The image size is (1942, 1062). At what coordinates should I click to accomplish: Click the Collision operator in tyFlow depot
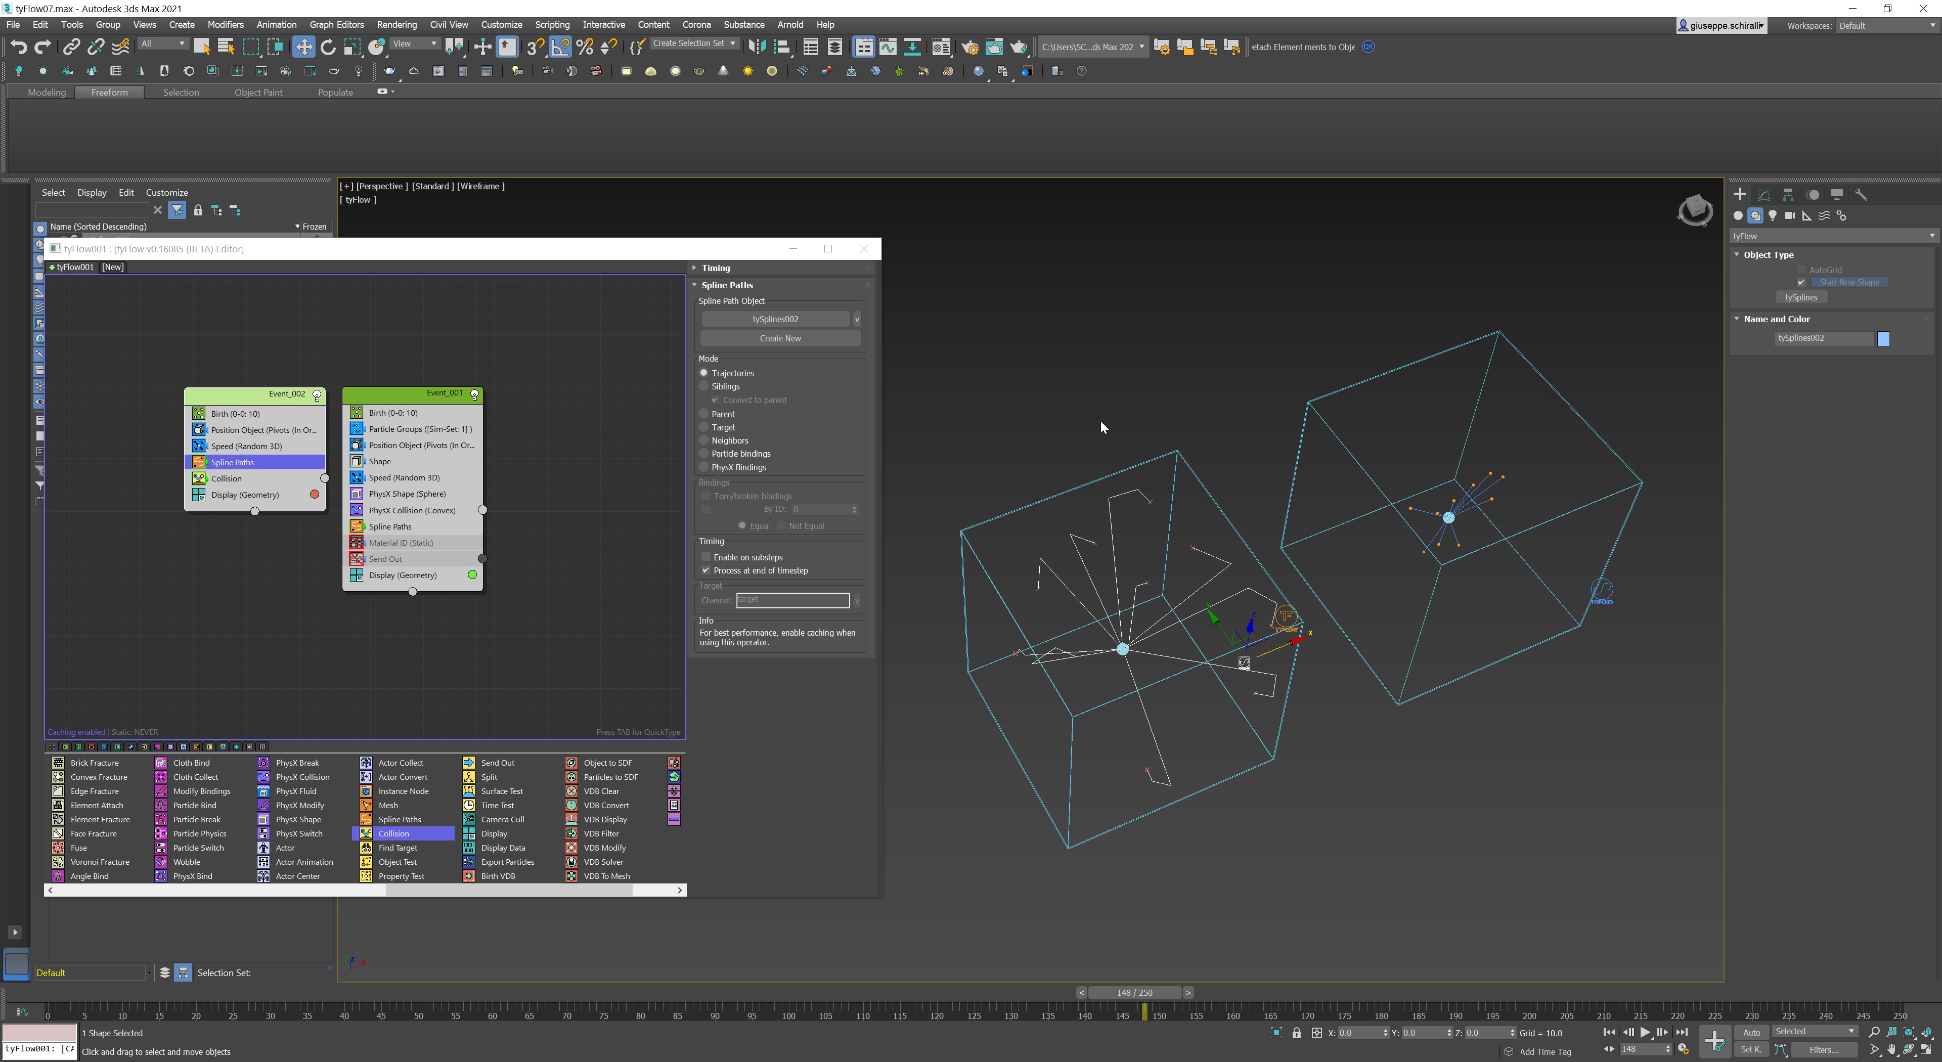click(x=393, y=833)
